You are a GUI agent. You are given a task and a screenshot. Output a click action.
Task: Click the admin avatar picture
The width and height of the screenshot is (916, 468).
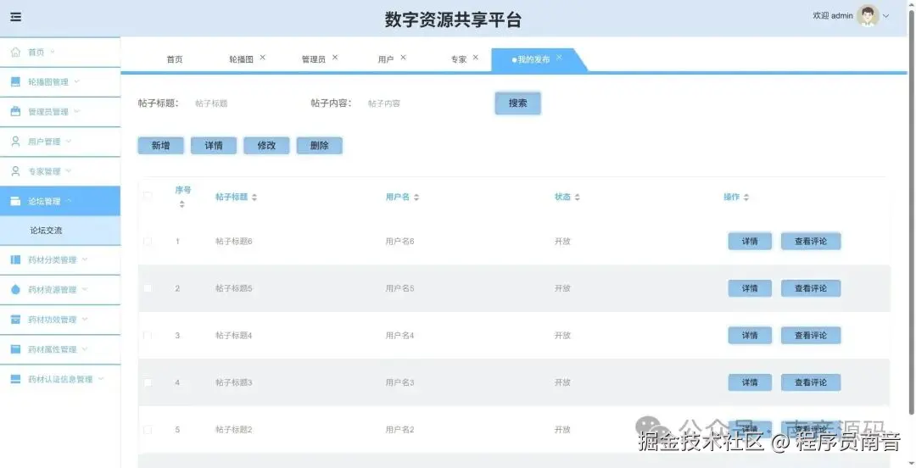[868, 16]
